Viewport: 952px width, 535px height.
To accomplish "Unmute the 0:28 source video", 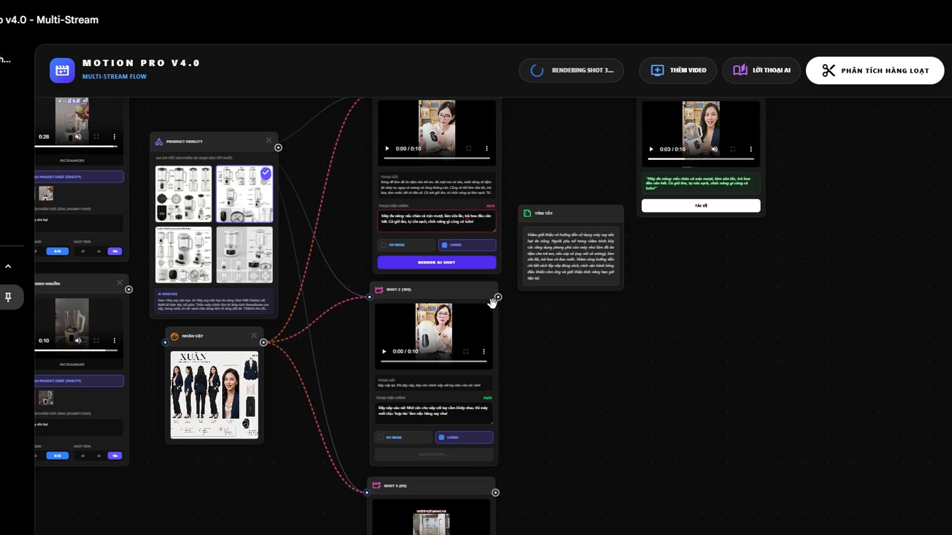I will click(78, 137).
